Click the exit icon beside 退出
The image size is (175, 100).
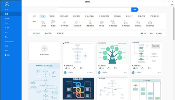pos(6,55)
